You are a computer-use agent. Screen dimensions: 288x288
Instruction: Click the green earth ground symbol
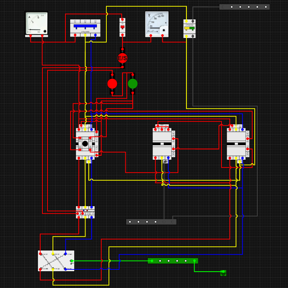click(223, 273)
